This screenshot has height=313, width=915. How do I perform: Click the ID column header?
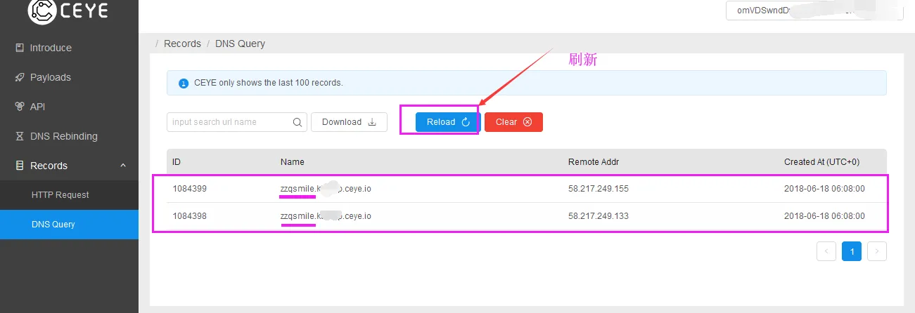point(177,162)
